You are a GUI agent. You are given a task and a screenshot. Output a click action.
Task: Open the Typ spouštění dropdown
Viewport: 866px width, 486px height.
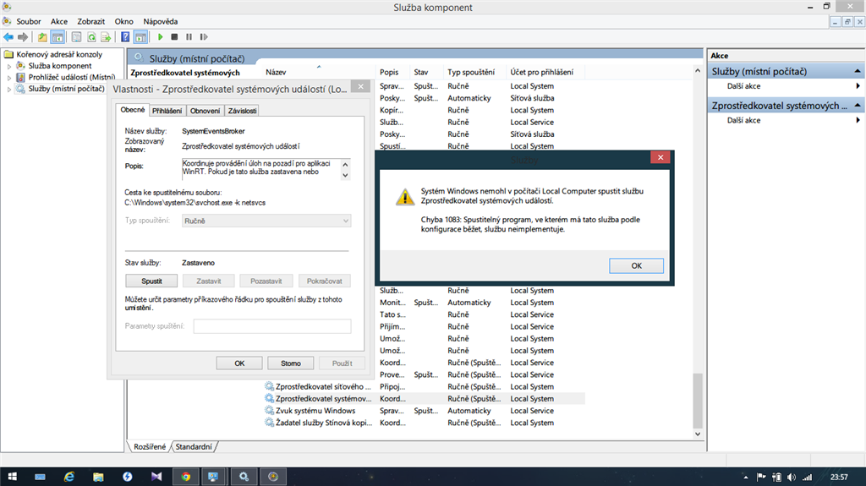(x=266, y=221)
